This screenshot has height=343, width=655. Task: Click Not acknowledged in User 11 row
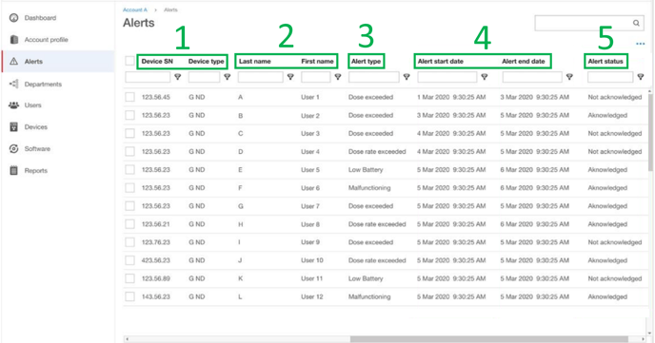coord(614,278)
